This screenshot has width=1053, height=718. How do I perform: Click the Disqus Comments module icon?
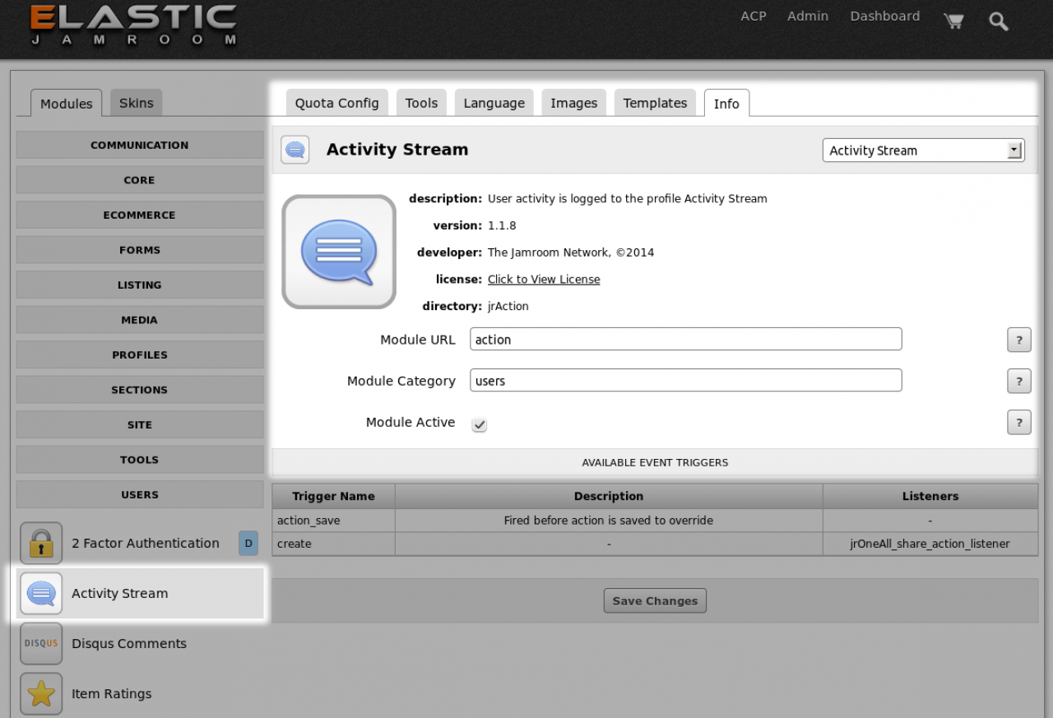coord(41,643)
